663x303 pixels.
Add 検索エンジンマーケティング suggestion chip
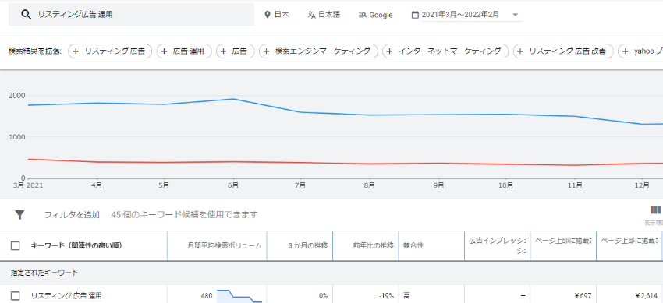(x=318, y=51)
